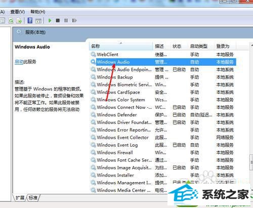Select the WebClient service row
This screenshot has height=208, width=253.
162,54
